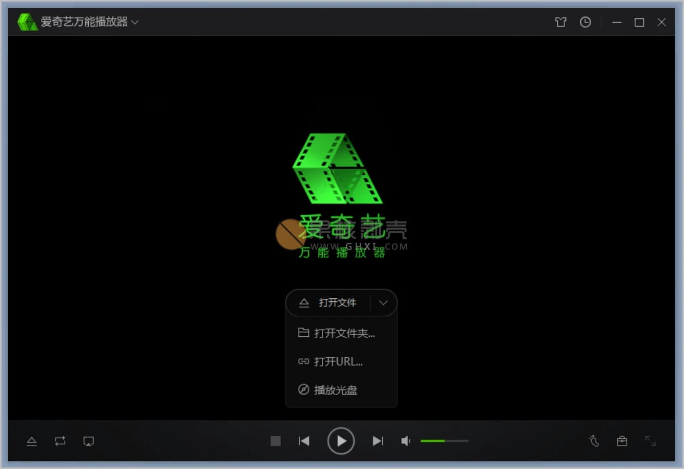684x469 pixels.
Task: Toggle fullscreen with the expand arrows icon
Action: tap(650, 441)
